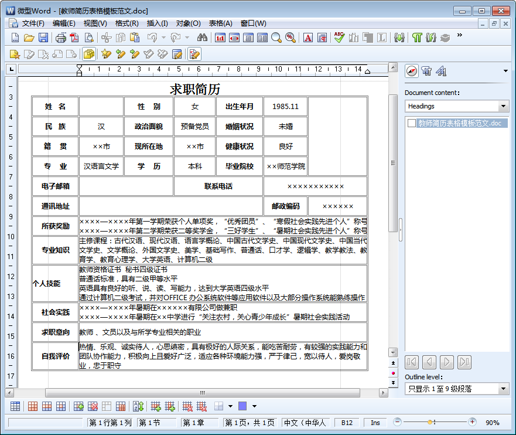Click the horizontal scrollbar thumb
The image size is (516, 435).
pyautogui.click(x=203, y=393)
